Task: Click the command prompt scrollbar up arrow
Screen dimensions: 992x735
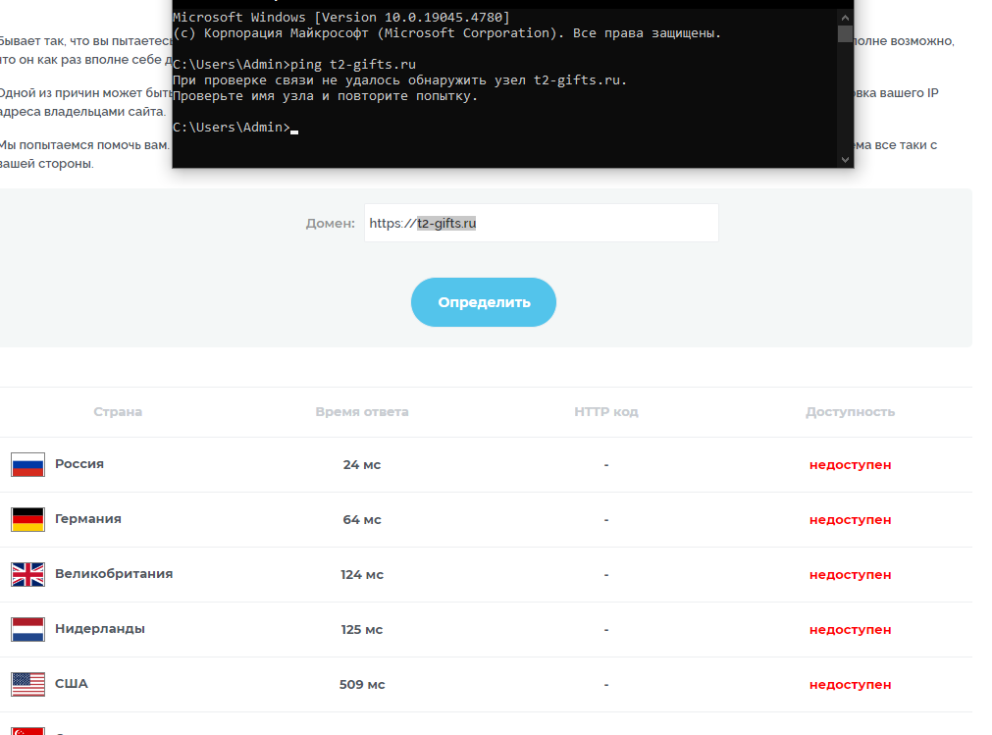Action: (x=845, y=18)
